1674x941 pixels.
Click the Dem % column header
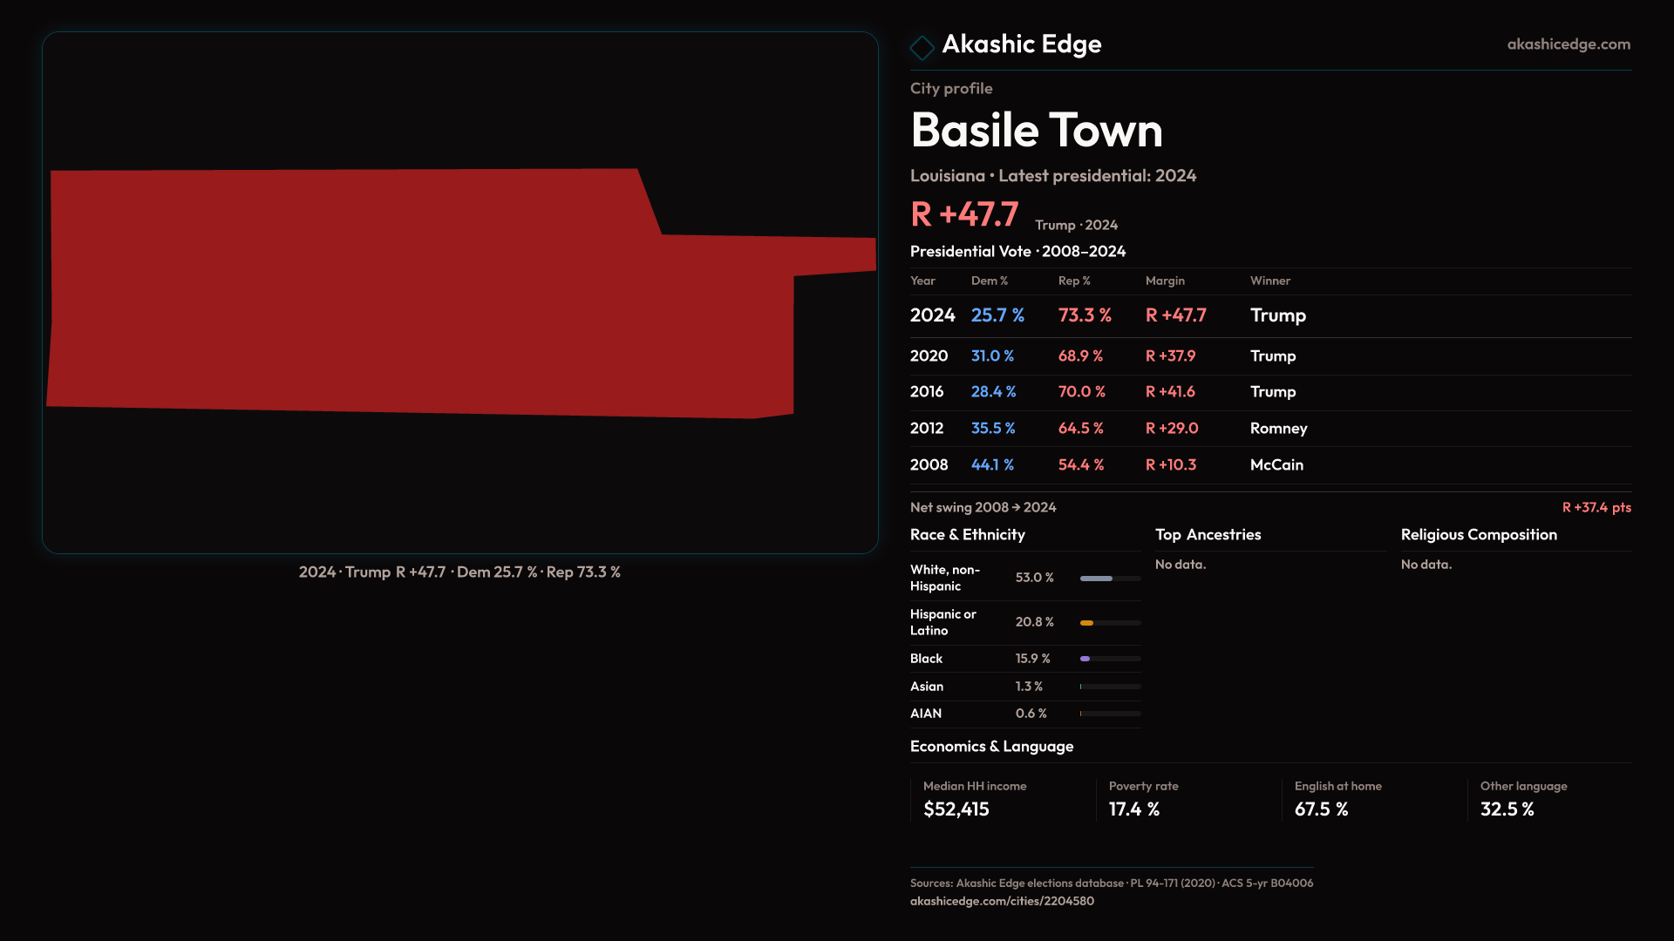pos(989,281)
